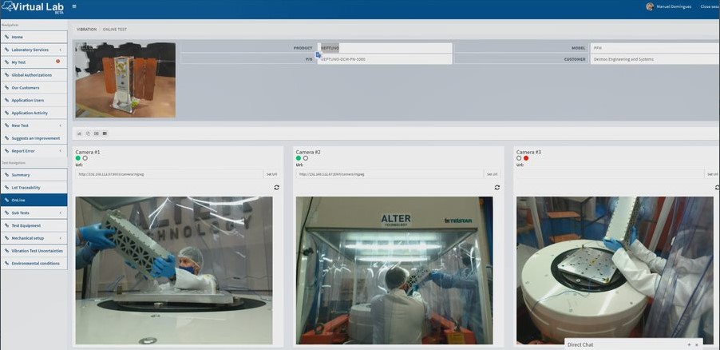Click Set Url for Camera #1
This screenshot has width=720, height=350.
[x=272, y=174]
